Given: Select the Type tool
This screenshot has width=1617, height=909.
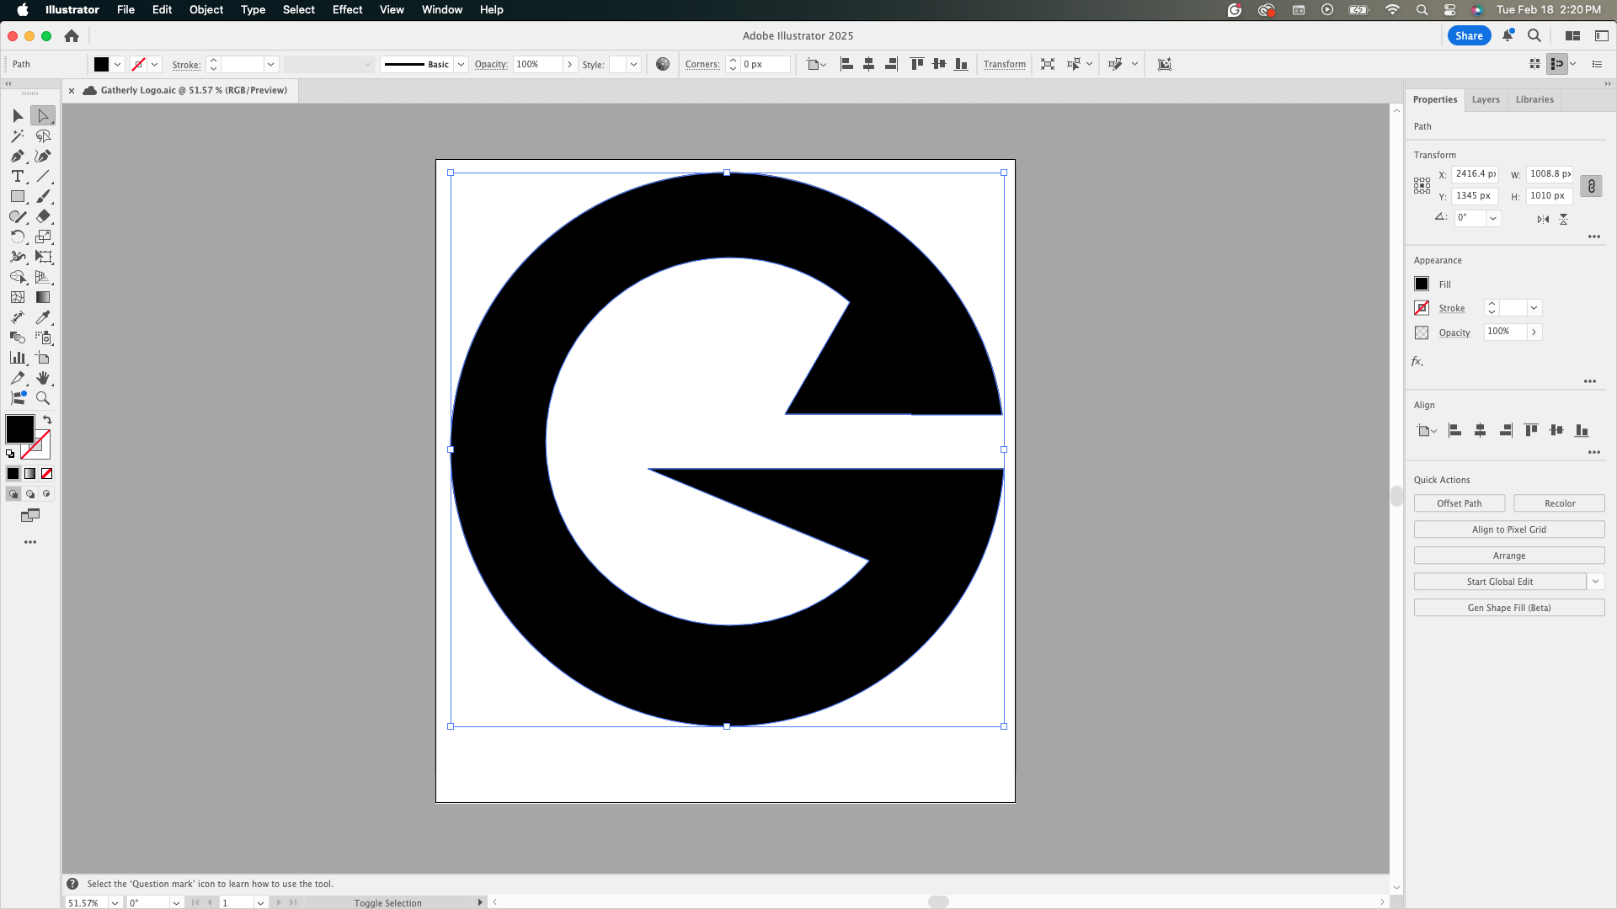Looking at the screenshot, I should tap(18, 176).
